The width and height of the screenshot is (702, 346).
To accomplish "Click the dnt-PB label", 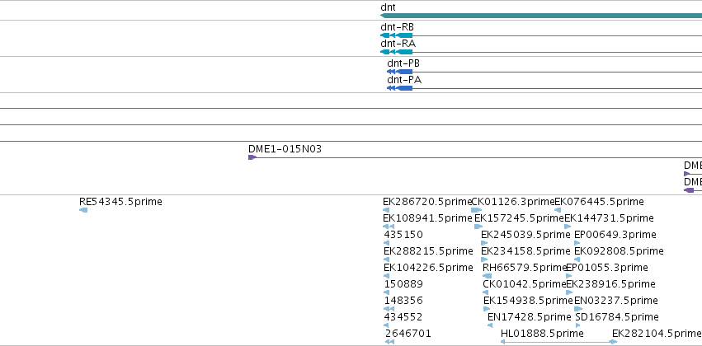I will (x=403, y=63).
